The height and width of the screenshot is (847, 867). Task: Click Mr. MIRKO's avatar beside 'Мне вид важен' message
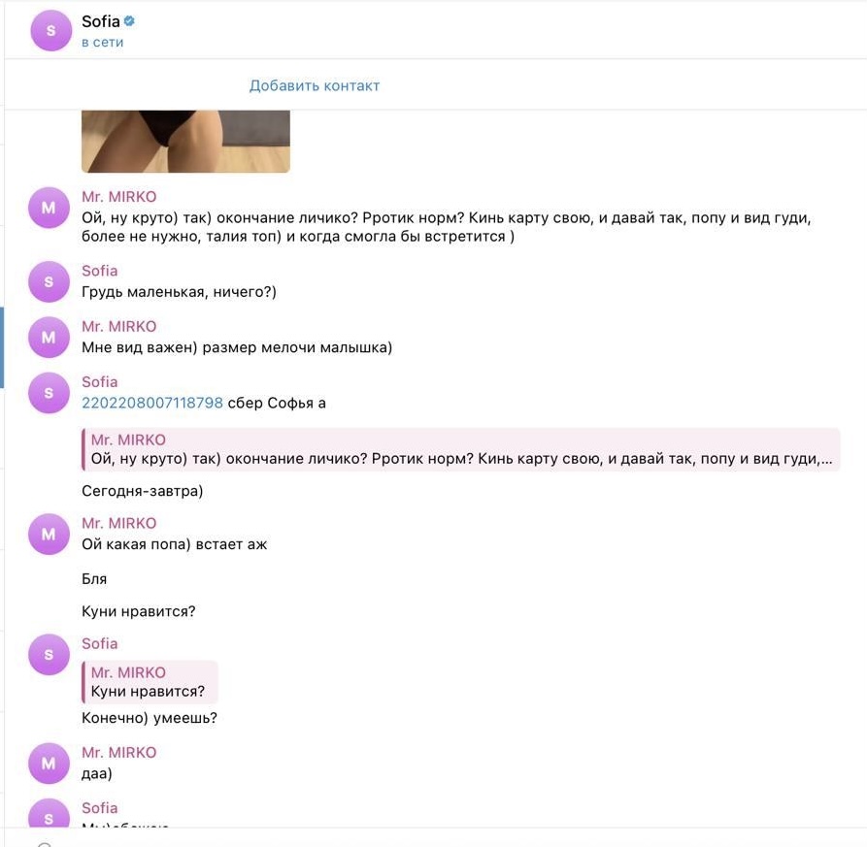click(49, 337)
